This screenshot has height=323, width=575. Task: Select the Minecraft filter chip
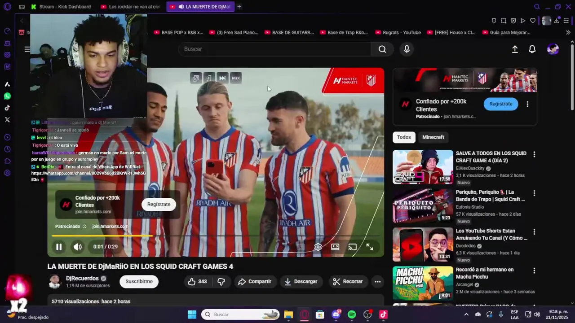pos(433,137)
